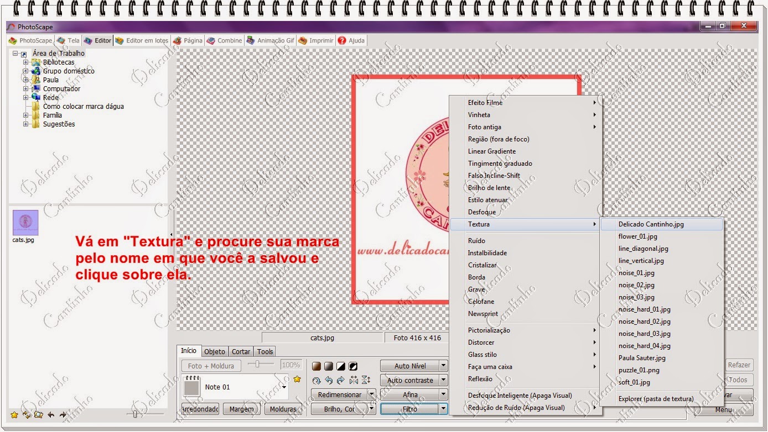Open the Ajuda help tab
This screenshot has height=432, width=768.
(x=351, y=40)
